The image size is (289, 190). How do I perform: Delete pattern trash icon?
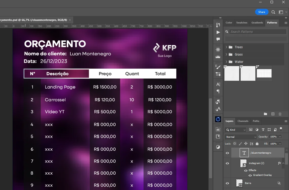280,114
